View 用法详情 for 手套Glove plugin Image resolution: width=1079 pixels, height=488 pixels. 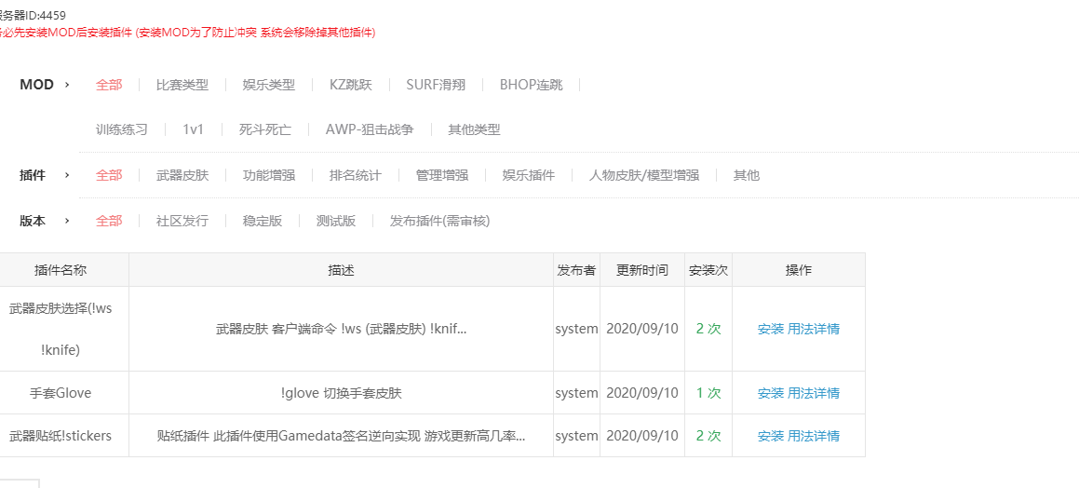(x=814, y=393)
